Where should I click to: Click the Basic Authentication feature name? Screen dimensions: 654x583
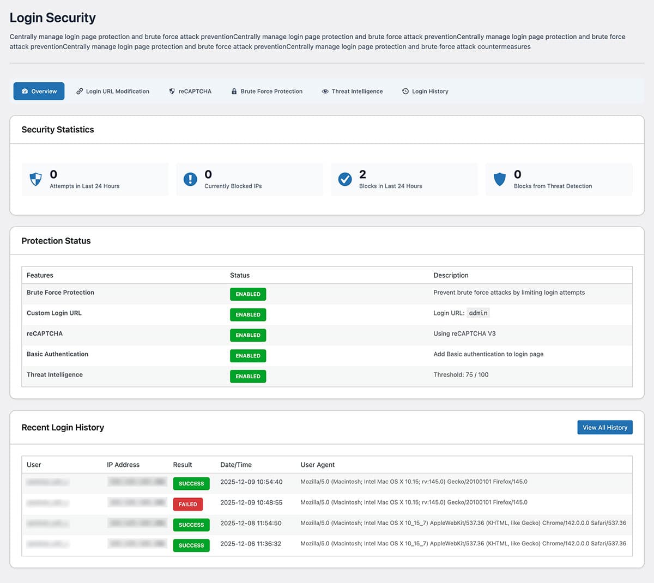coord(57,354)
